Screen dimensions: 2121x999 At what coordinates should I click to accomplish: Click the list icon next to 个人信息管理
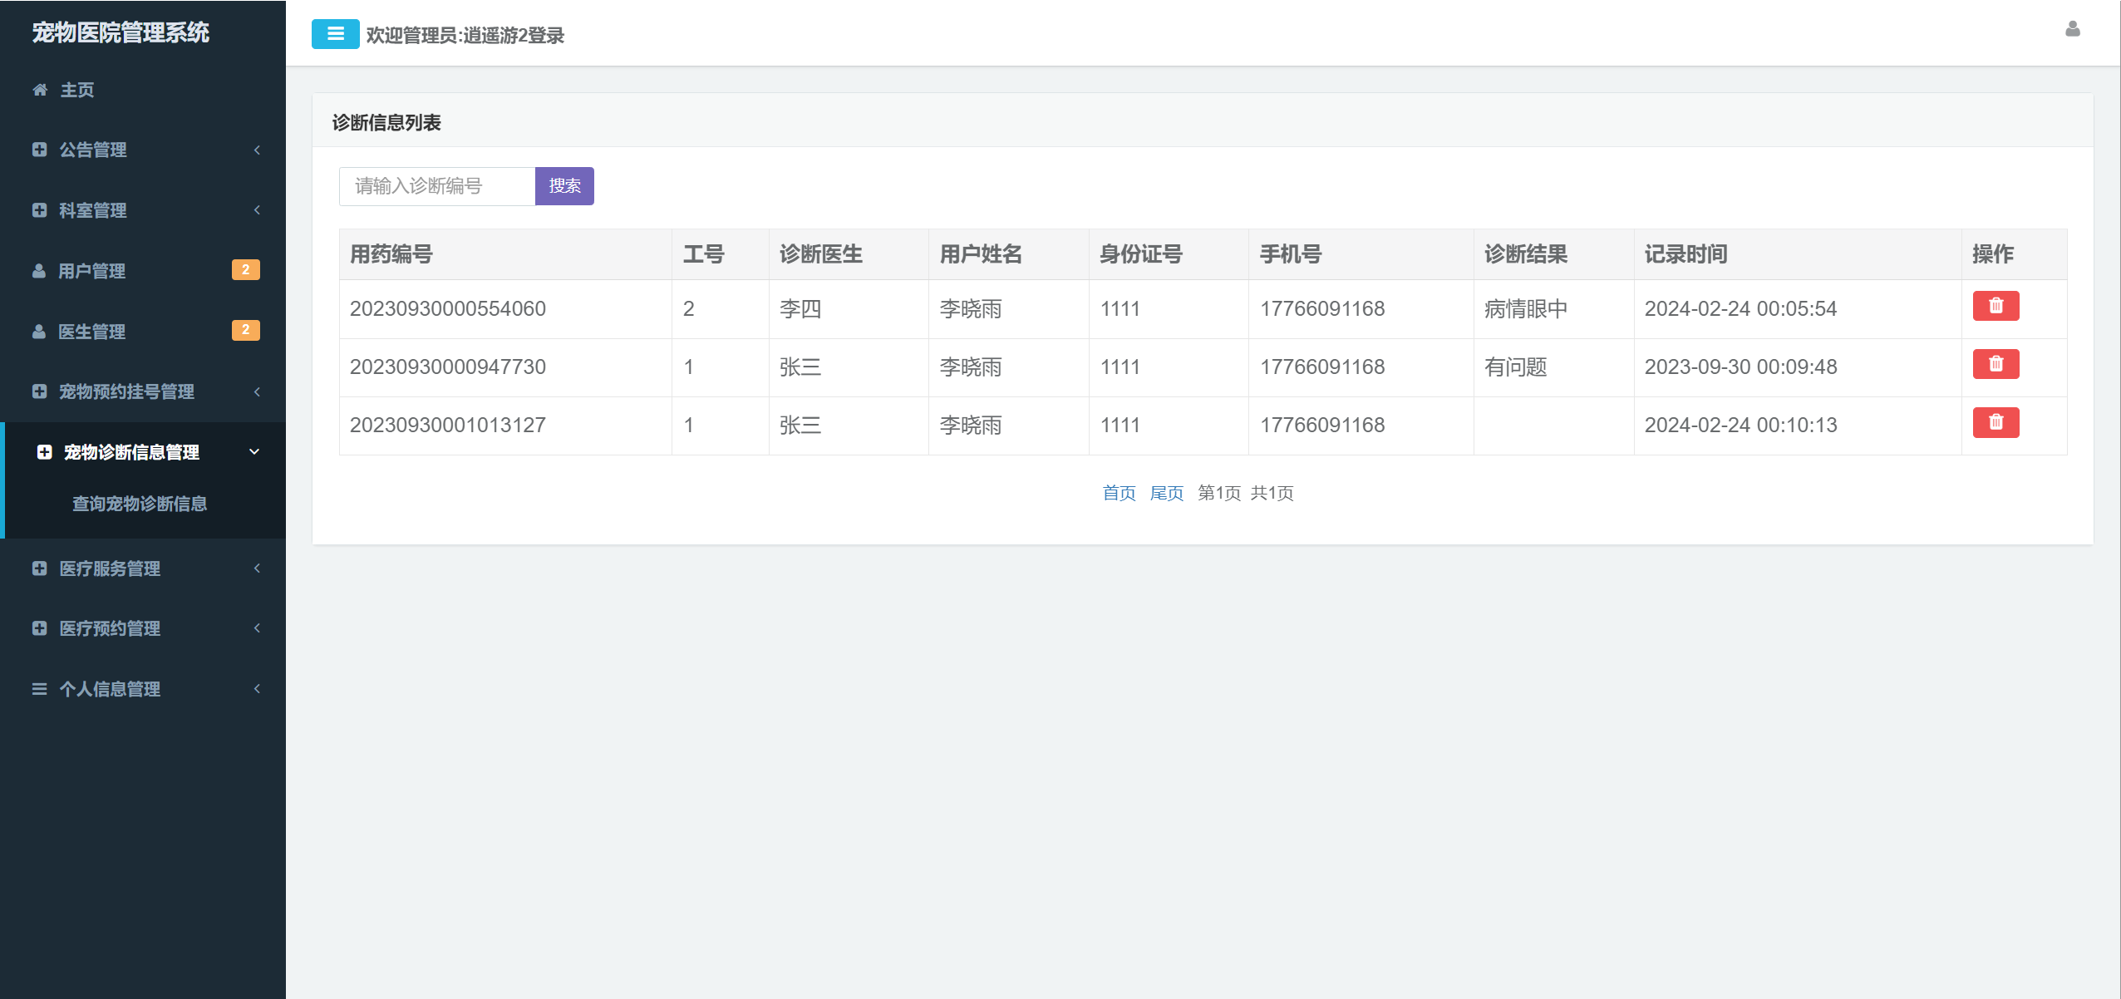pos(40,688)
